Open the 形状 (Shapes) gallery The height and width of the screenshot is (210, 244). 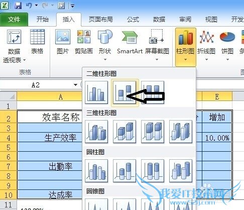click(105, 45)
